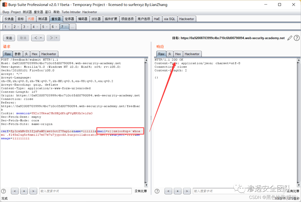Select the request Hex tab
This screenshot has width=301, height=202.
(x=35, y=54)
